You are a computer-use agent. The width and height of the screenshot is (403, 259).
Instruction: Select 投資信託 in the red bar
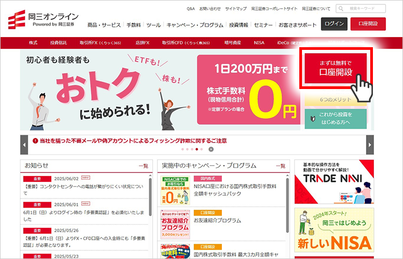[59, 43]
